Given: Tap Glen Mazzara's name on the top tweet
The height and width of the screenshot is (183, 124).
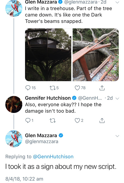Looking at the screenshot, I should pos(41,2).
